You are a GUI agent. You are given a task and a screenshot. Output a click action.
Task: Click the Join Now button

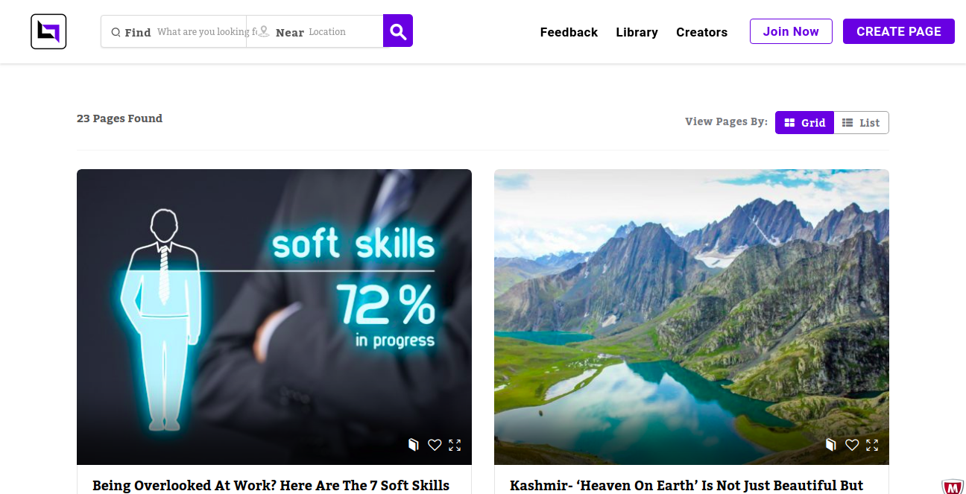coord(791,31)
